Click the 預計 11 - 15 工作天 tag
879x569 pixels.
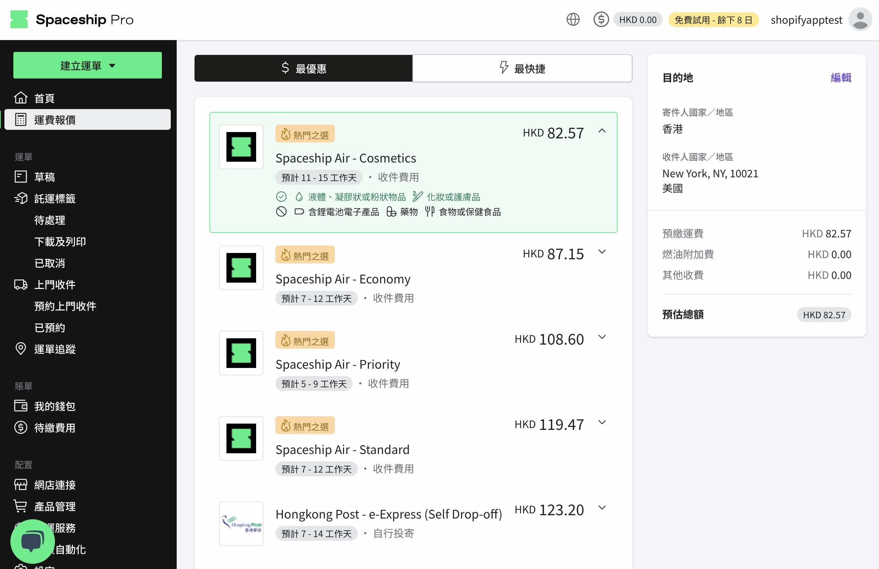coord(319,177)
